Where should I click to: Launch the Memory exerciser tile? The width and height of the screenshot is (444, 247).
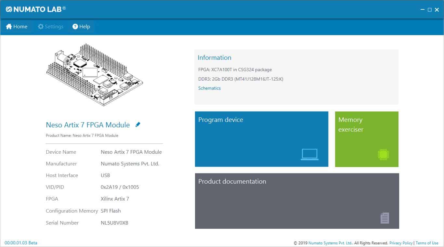[x=366, y=139]
